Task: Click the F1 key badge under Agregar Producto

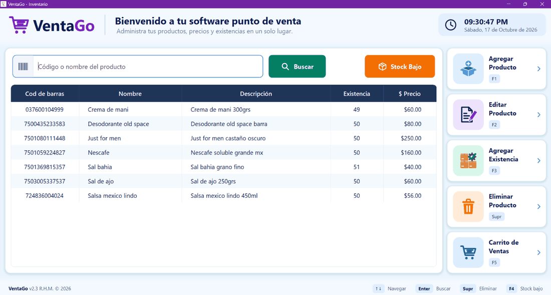Action: (x=494, y=79)
